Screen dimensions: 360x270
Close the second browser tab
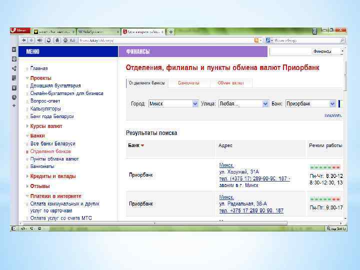coord(118,32)
